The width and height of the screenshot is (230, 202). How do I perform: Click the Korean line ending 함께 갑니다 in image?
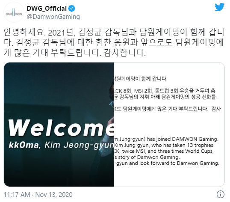pyautogui.click(x=141, y=79)
